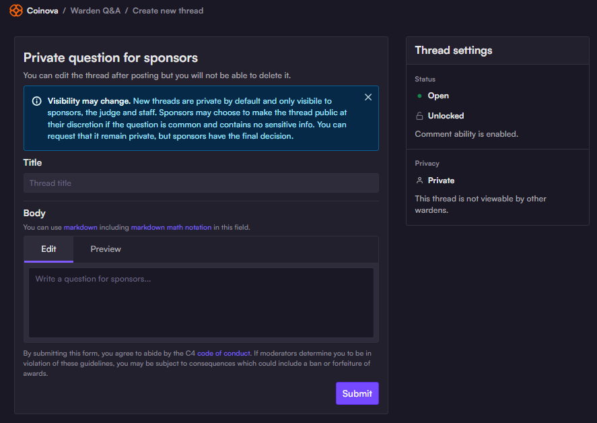
Task: Click the Thread settings panel heading
Action: (x=454, y=51)
